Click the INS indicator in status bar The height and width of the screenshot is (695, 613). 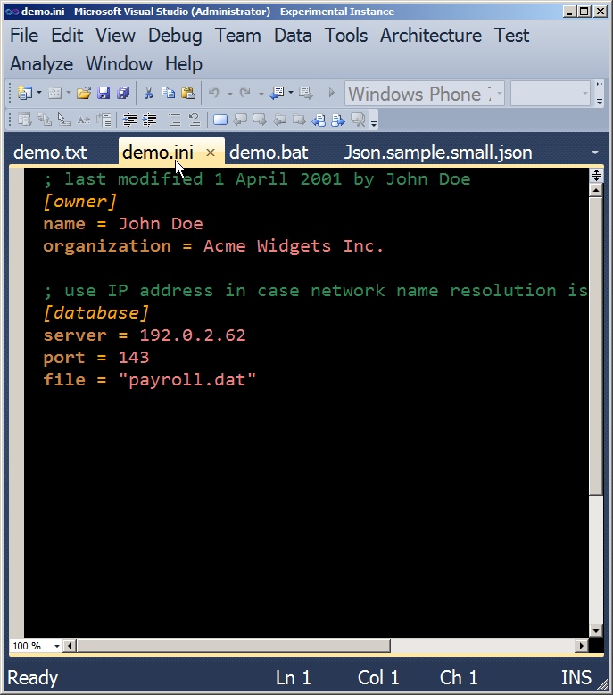pos(576,678)
